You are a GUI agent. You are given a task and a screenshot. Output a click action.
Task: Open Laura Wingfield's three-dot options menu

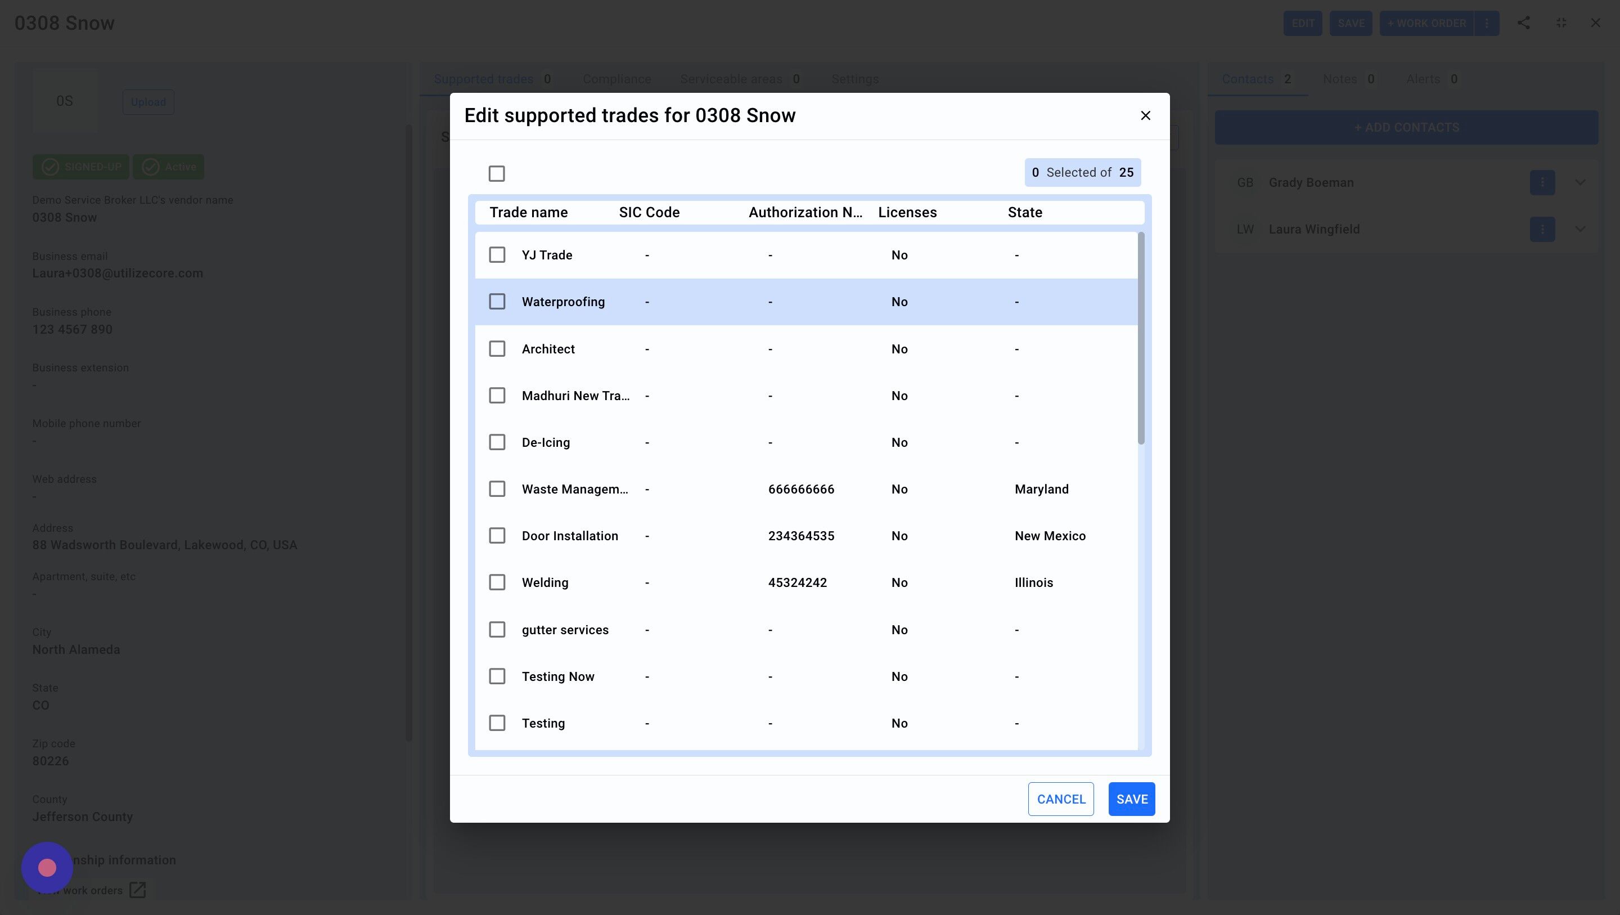[x=1542, y=229]
